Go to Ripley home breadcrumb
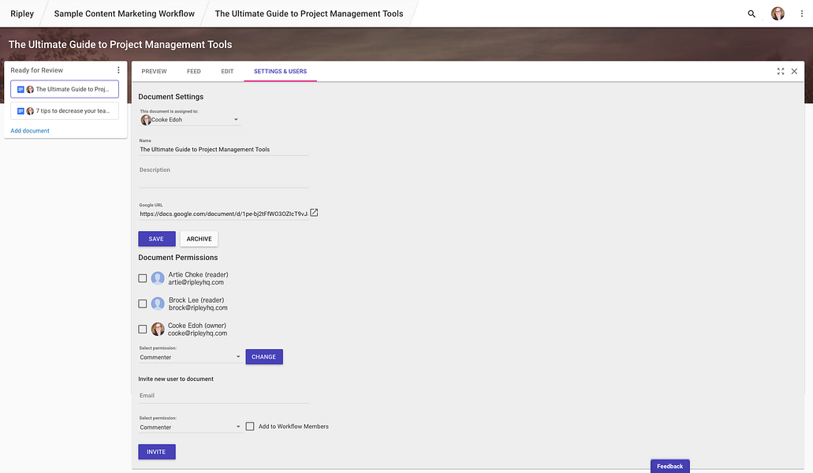813x473 pixels. 22,14
